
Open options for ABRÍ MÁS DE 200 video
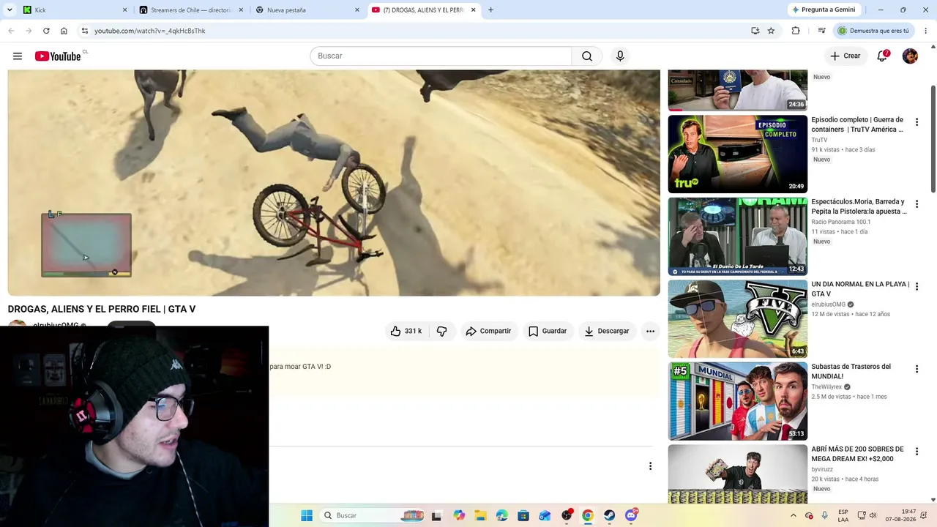917,452
